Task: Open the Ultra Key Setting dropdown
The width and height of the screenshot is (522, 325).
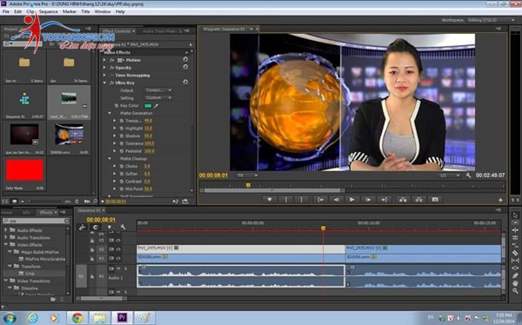Action: (x=158, y=98)
